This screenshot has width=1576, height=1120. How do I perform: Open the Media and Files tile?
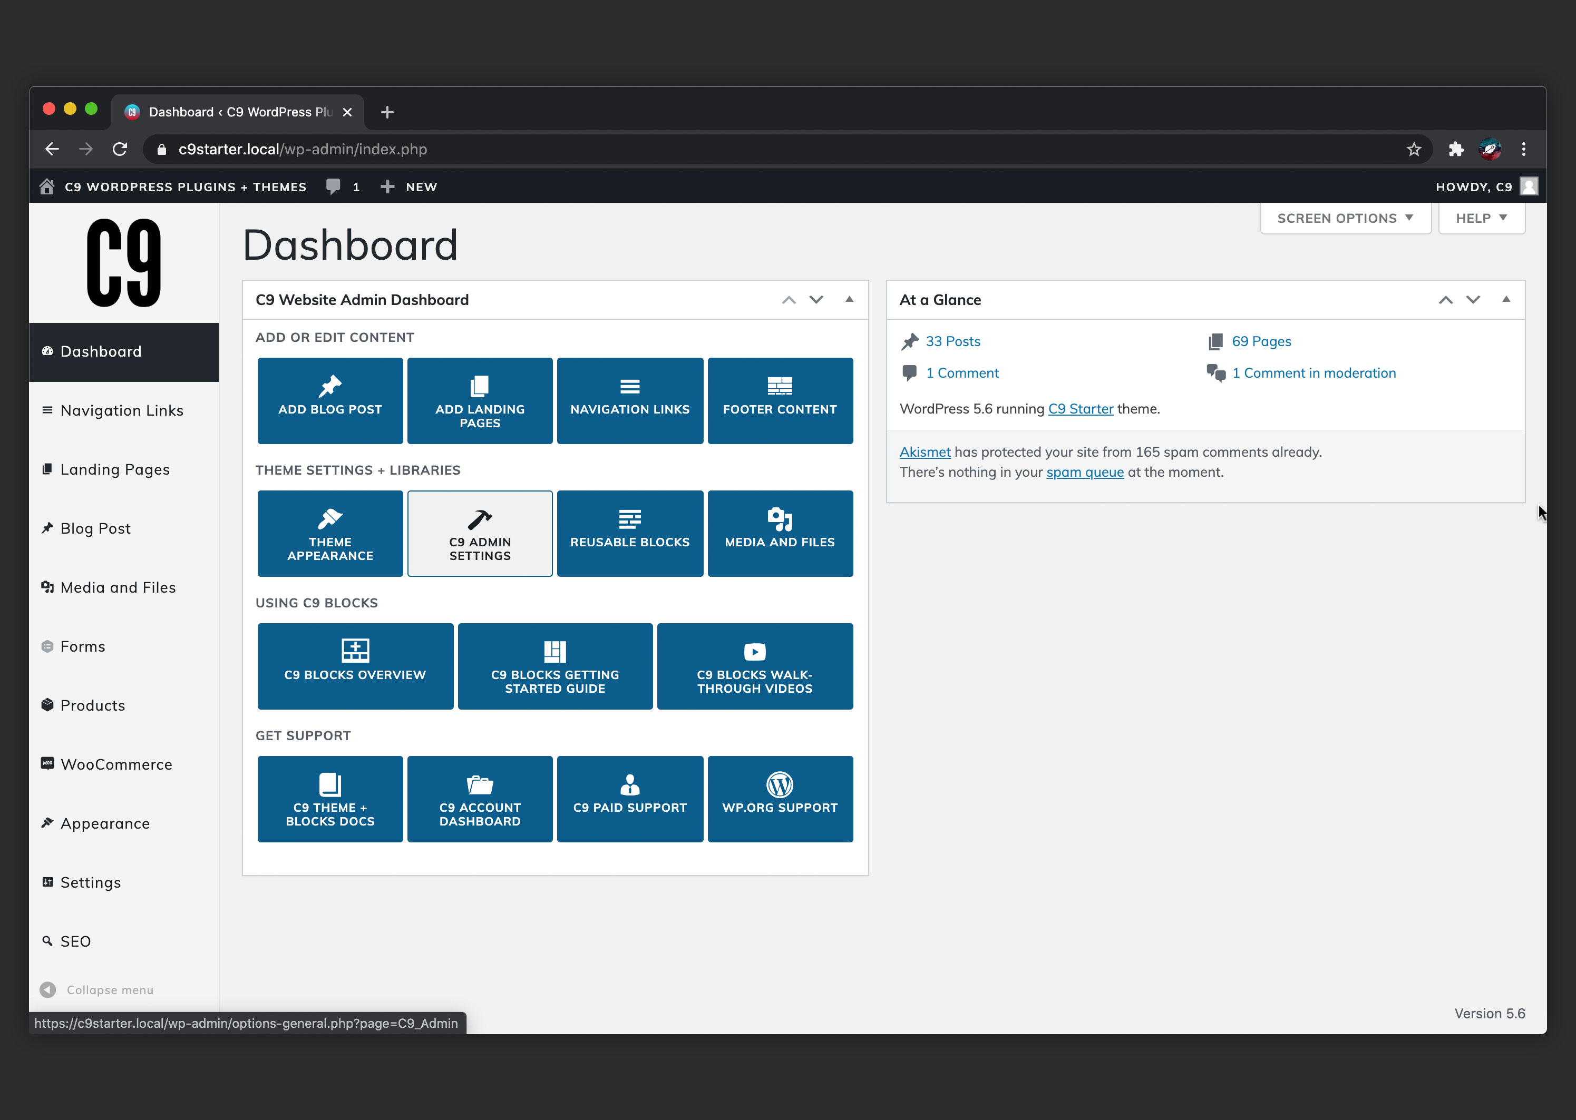[780, 533]
